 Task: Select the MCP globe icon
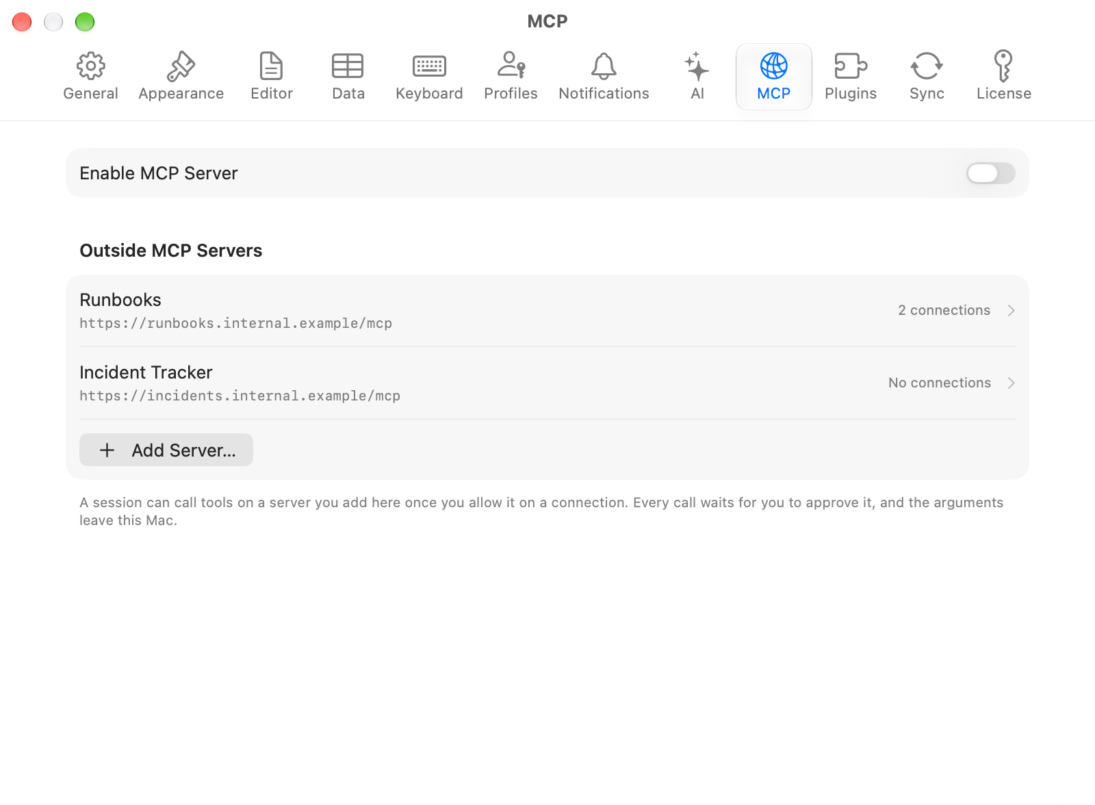click(774, 66)
